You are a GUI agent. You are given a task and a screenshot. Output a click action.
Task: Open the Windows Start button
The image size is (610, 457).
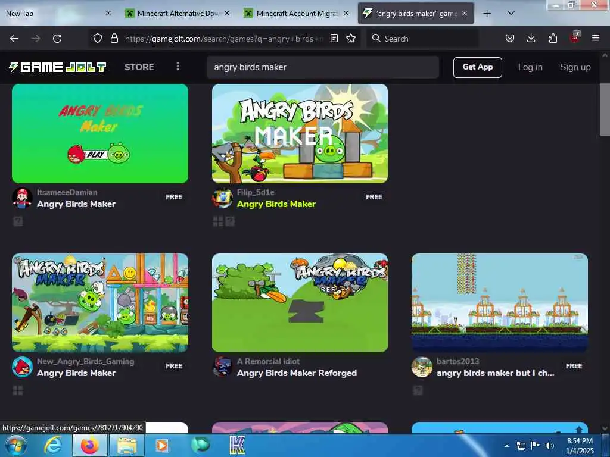coord(15,445)
